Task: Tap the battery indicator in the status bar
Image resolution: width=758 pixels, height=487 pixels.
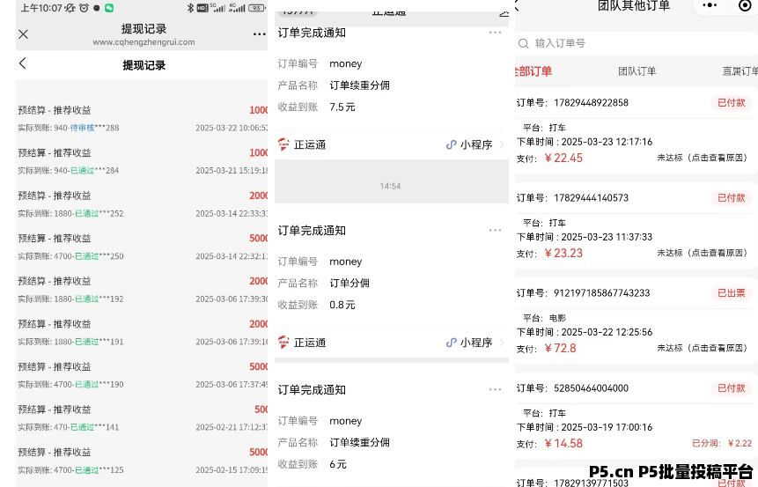Action: (x=257, y=8)
